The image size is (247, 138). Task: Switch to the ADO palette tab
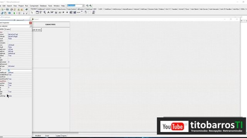tap(101, 9)
